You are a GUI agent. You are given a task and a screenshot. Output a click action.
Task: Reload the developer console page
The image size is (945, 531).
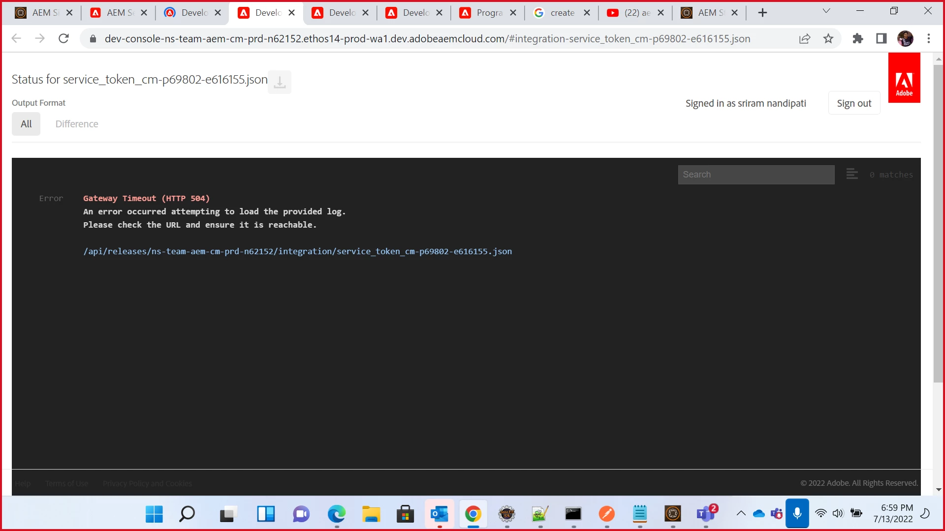(x=63, y=39)
